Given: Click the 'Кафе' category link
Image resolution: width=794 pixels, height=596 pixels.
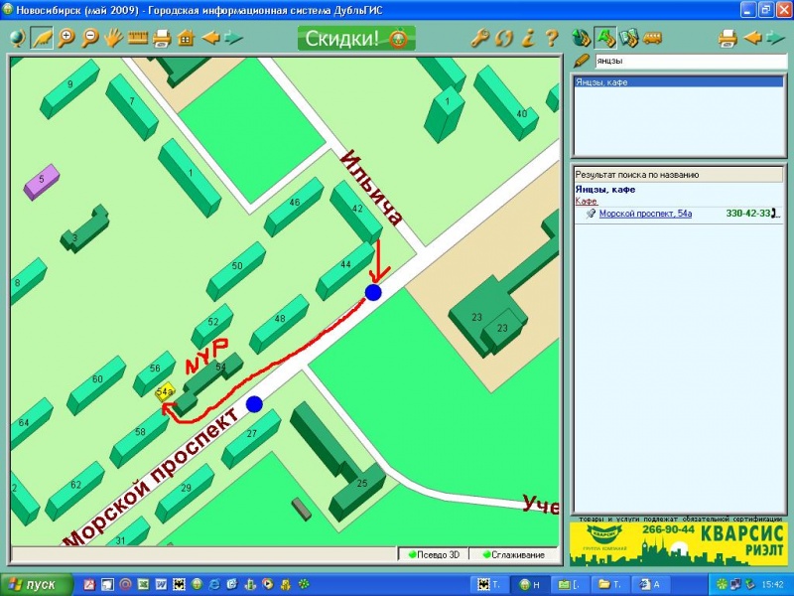Looking at the screenshot, I should tap(587, 201).
